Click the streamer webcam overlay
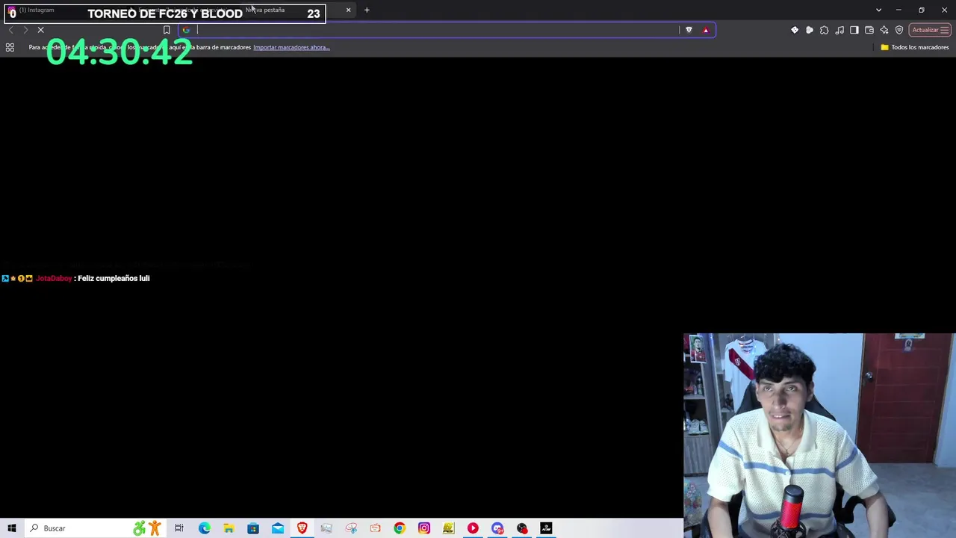 (x=819, y=436)
